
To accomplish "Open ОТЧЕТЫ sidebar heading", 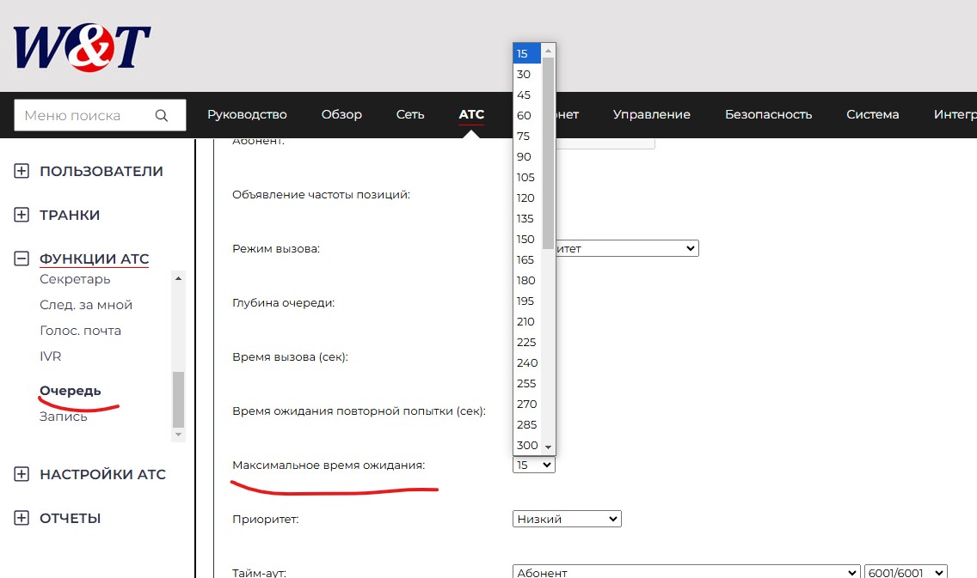I will click(70, 518).
